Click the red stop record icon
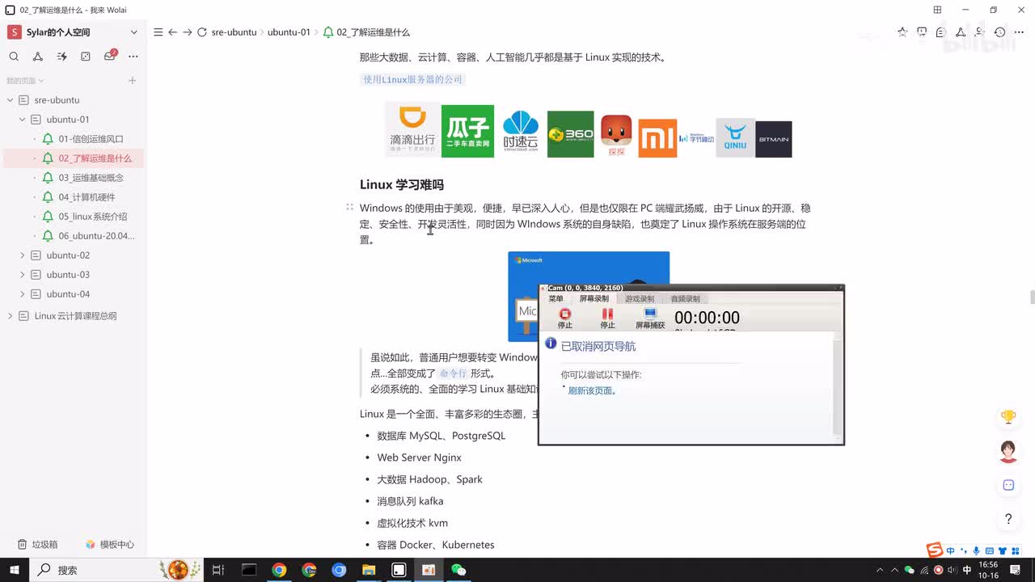Screen dimensions: 1035x582 pyautogui.click(x=565, y=314)
